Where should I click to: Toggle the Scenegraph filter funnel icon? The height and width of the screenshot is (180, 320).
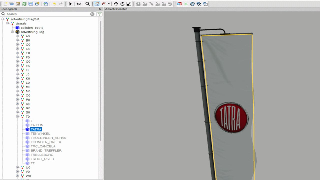[x=99, y=14]
